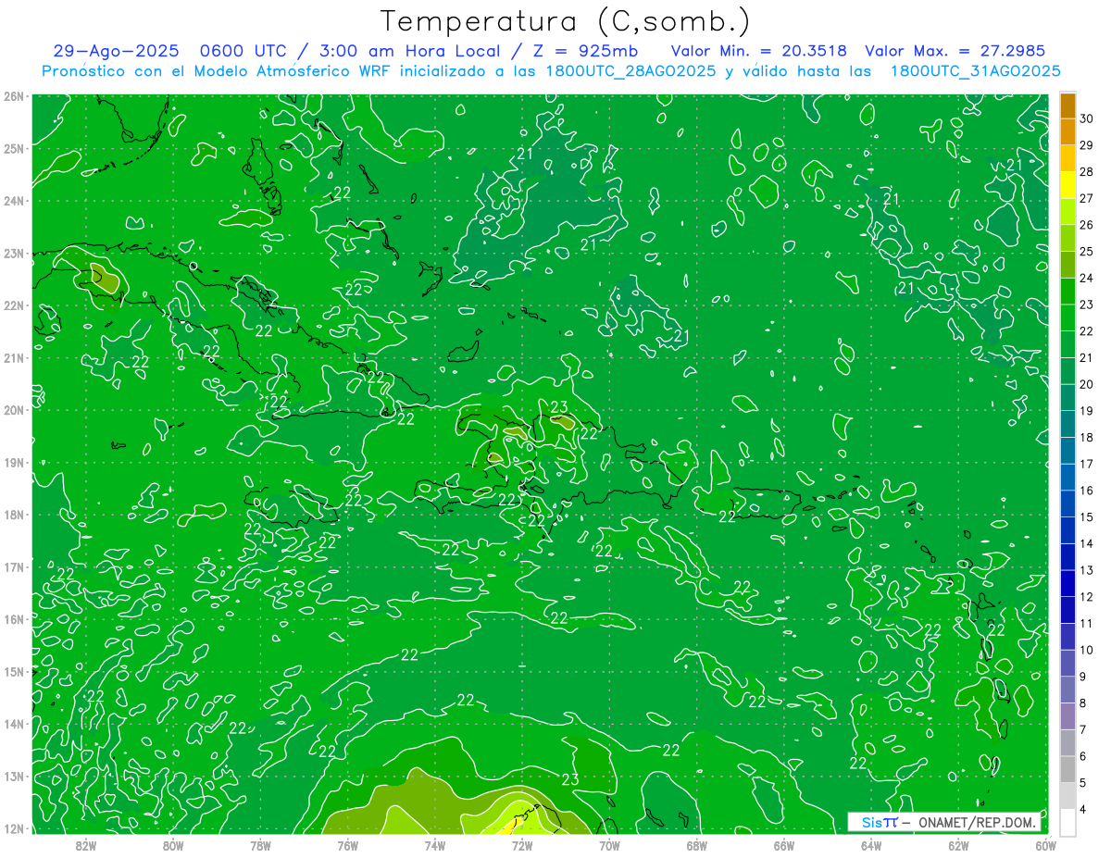Viewport: 1111px width, 858px height.
Task: Click legend value "20"
Action: tap(1087, 384)
